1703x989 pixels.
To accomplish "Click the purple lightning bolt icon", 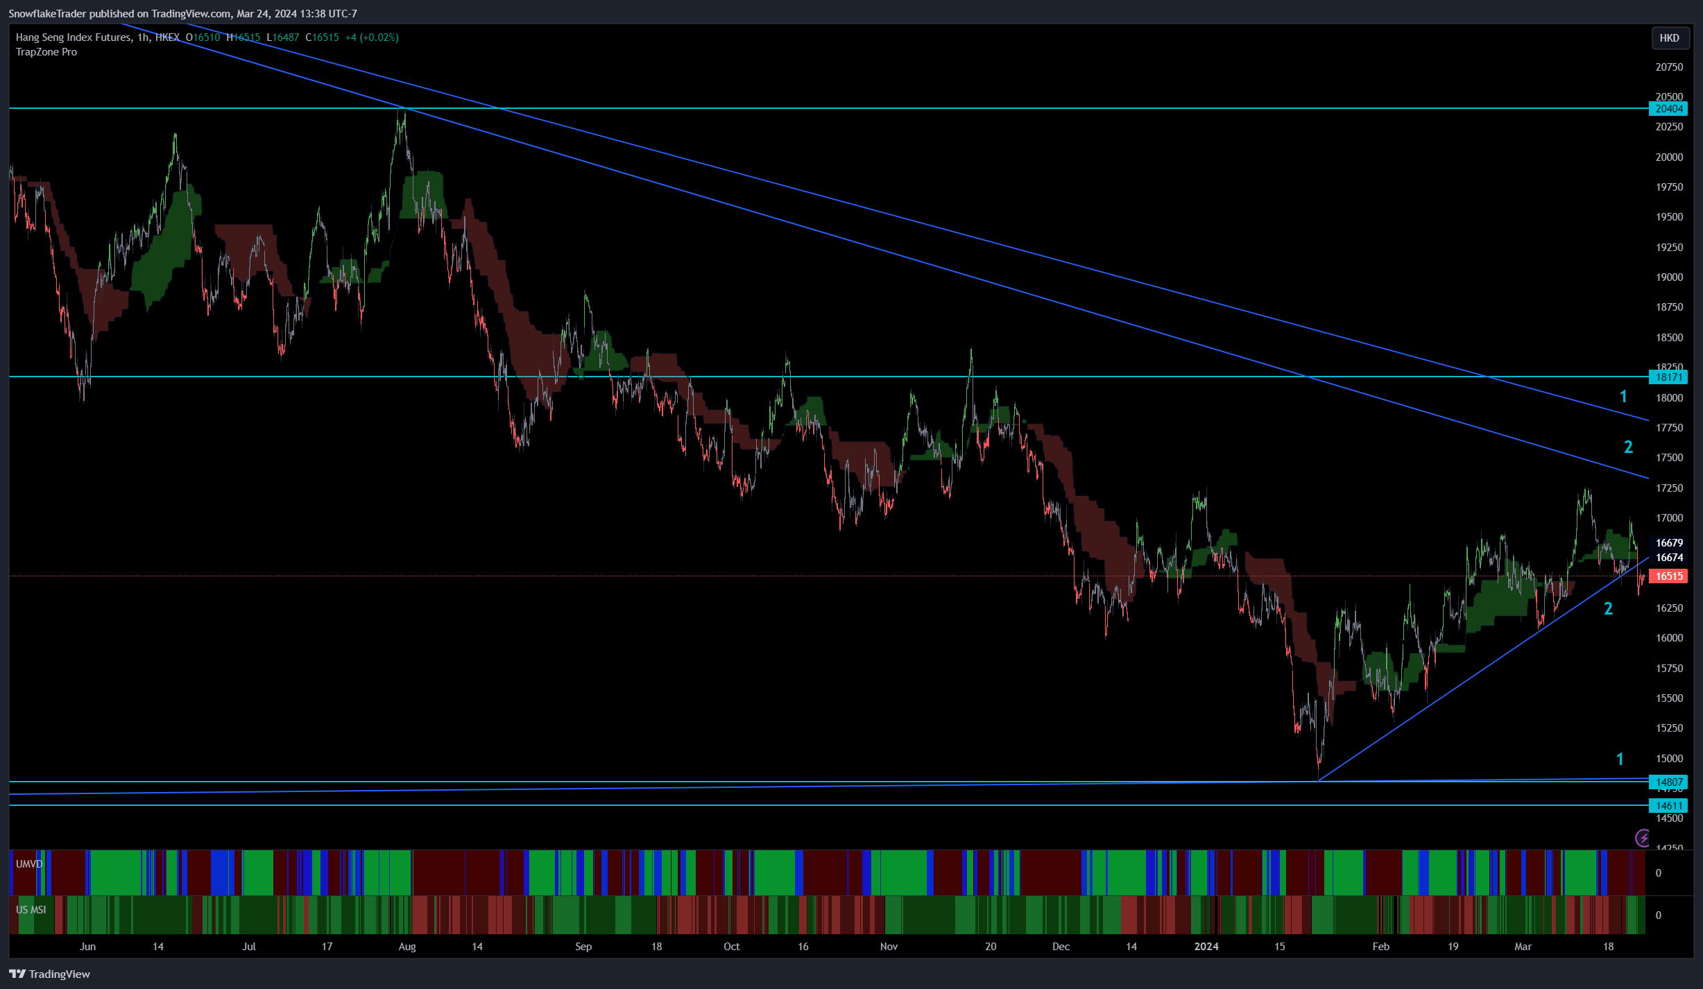I will [x=1642, y=838].
